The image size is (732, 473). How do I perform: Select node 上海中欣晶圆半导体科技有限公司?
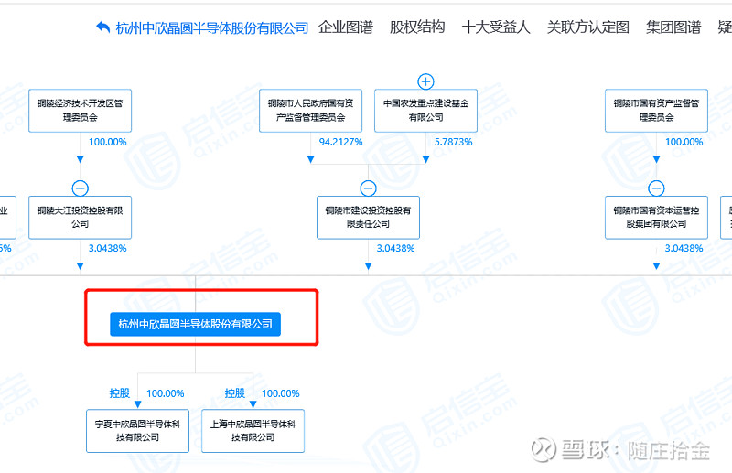tap(253, 431)
